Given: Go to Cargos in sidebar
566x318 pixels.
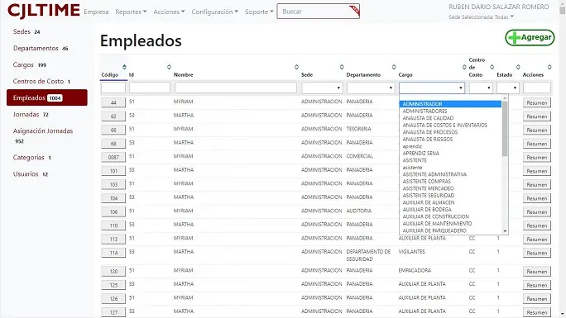Looking at the screenshot, I should [x=30, y=64].
